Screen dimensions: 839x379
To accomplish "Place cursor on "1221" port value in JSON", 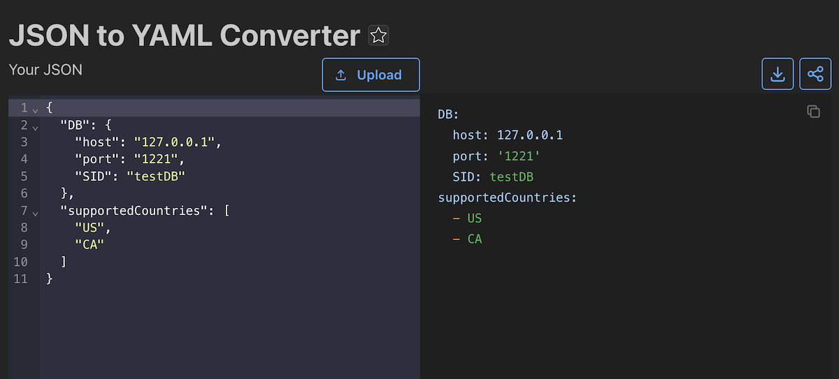I will [158, 159].
